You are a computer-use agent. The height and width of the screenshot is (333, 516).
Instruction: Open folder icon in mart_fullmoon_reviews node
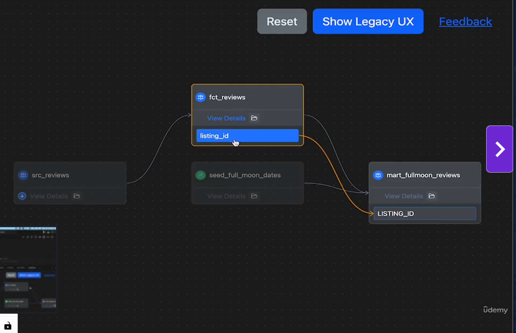pos(432,196)
